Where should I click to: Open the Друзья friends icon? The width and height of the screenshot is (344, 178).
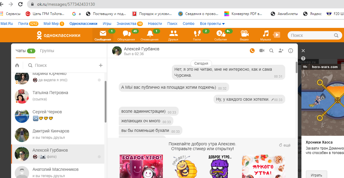(x=173, y=35)
